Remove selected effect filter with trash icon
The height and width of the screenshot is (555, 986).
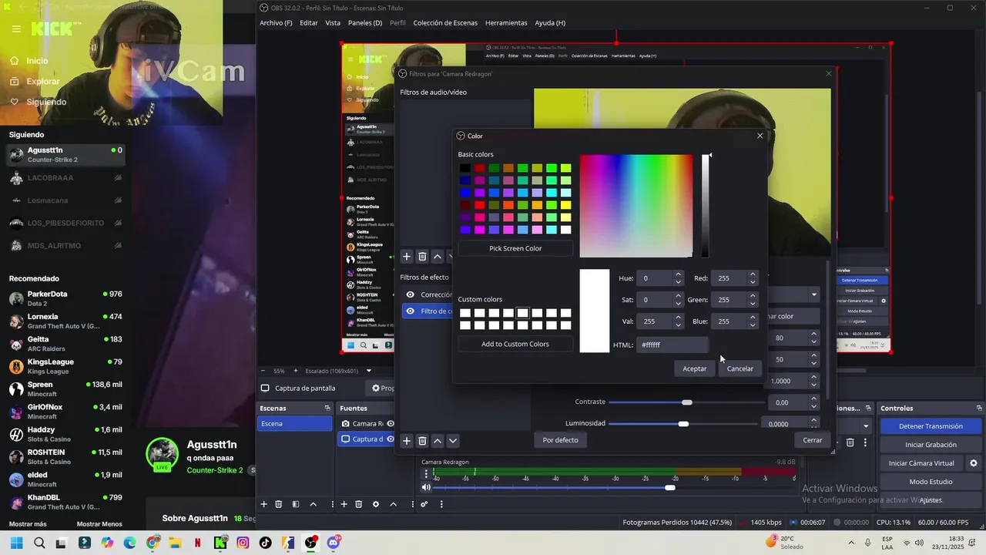click(422, 441)
